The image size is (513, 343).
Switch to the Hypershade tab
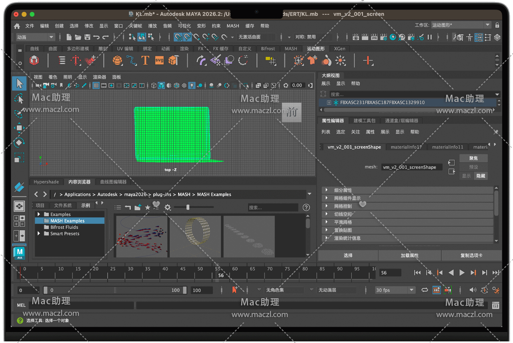46,182
